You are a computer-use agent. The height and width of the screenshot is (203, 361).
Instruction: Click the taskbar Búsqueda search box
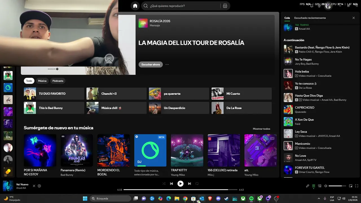[x=111, y=198]
